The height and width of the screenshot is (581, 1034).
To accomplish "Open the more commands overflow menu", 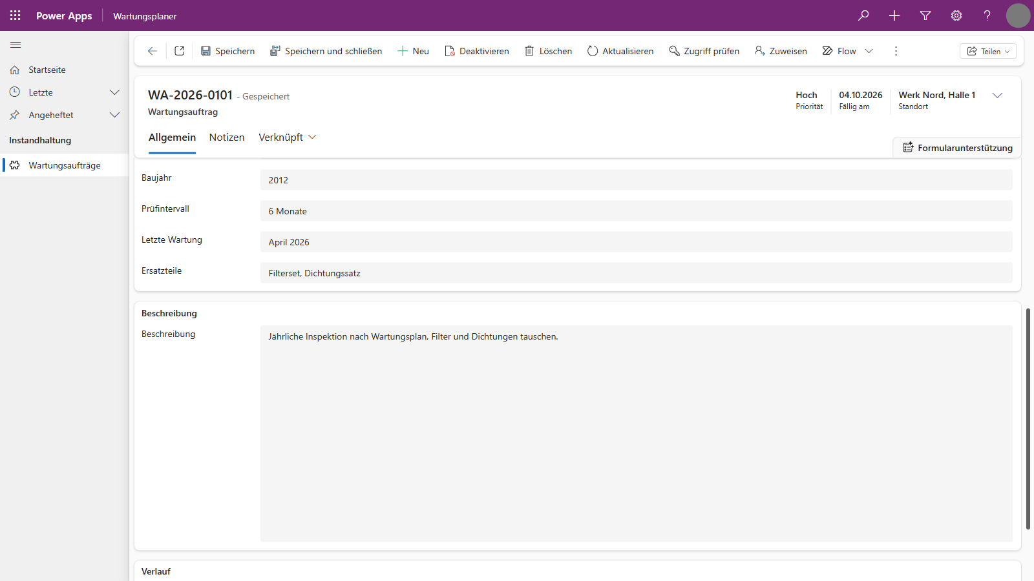I will pyautogui.click(x=896, y=51).
